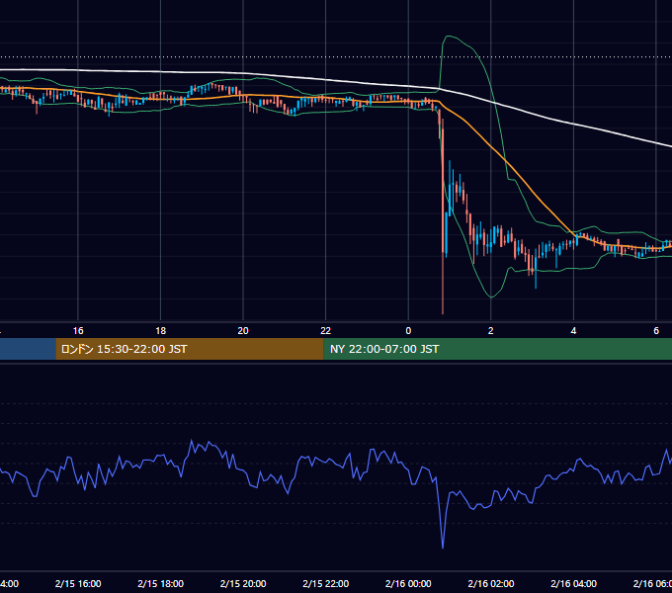The width and height of the screenshot is (672, 593).
Task: Click the blue session bar before ロンドン
Action: [28, 349]
